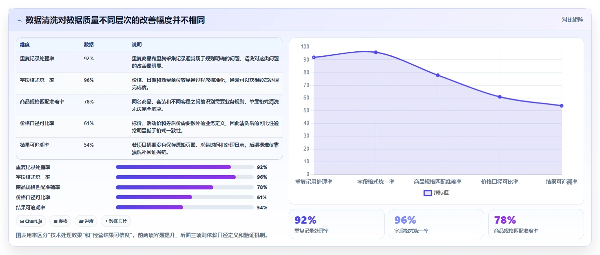600x255 pixels.
Task: Click the 商品规格匹配准确率 progress bar
Action: [185, 187]
